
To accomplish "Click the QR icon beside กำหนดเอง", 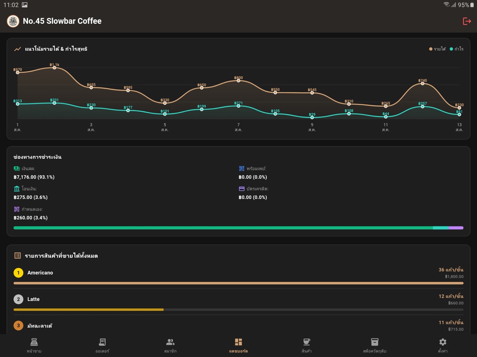I will click(x=17, y=209).
